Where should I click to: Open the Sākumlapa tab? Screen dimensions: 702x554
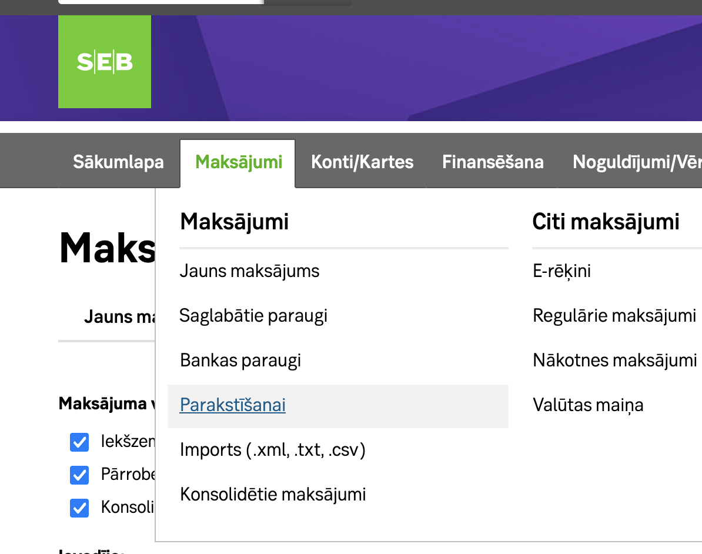[118, 162]
